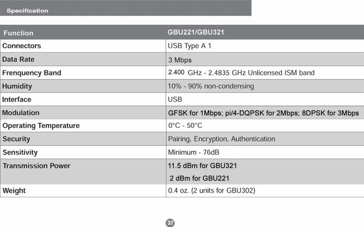The height and width of the screenshot is (227, 364).
Task: Click the 10% - 90% non-condensing text
Action: point(211,86)
